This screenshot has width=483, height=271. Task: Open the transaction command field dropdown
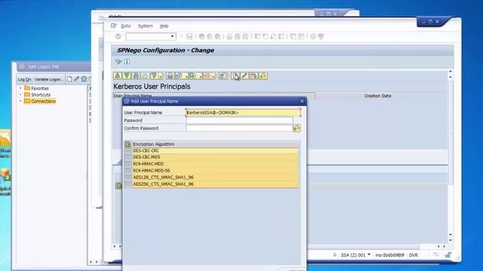click(x=172, y=37)
